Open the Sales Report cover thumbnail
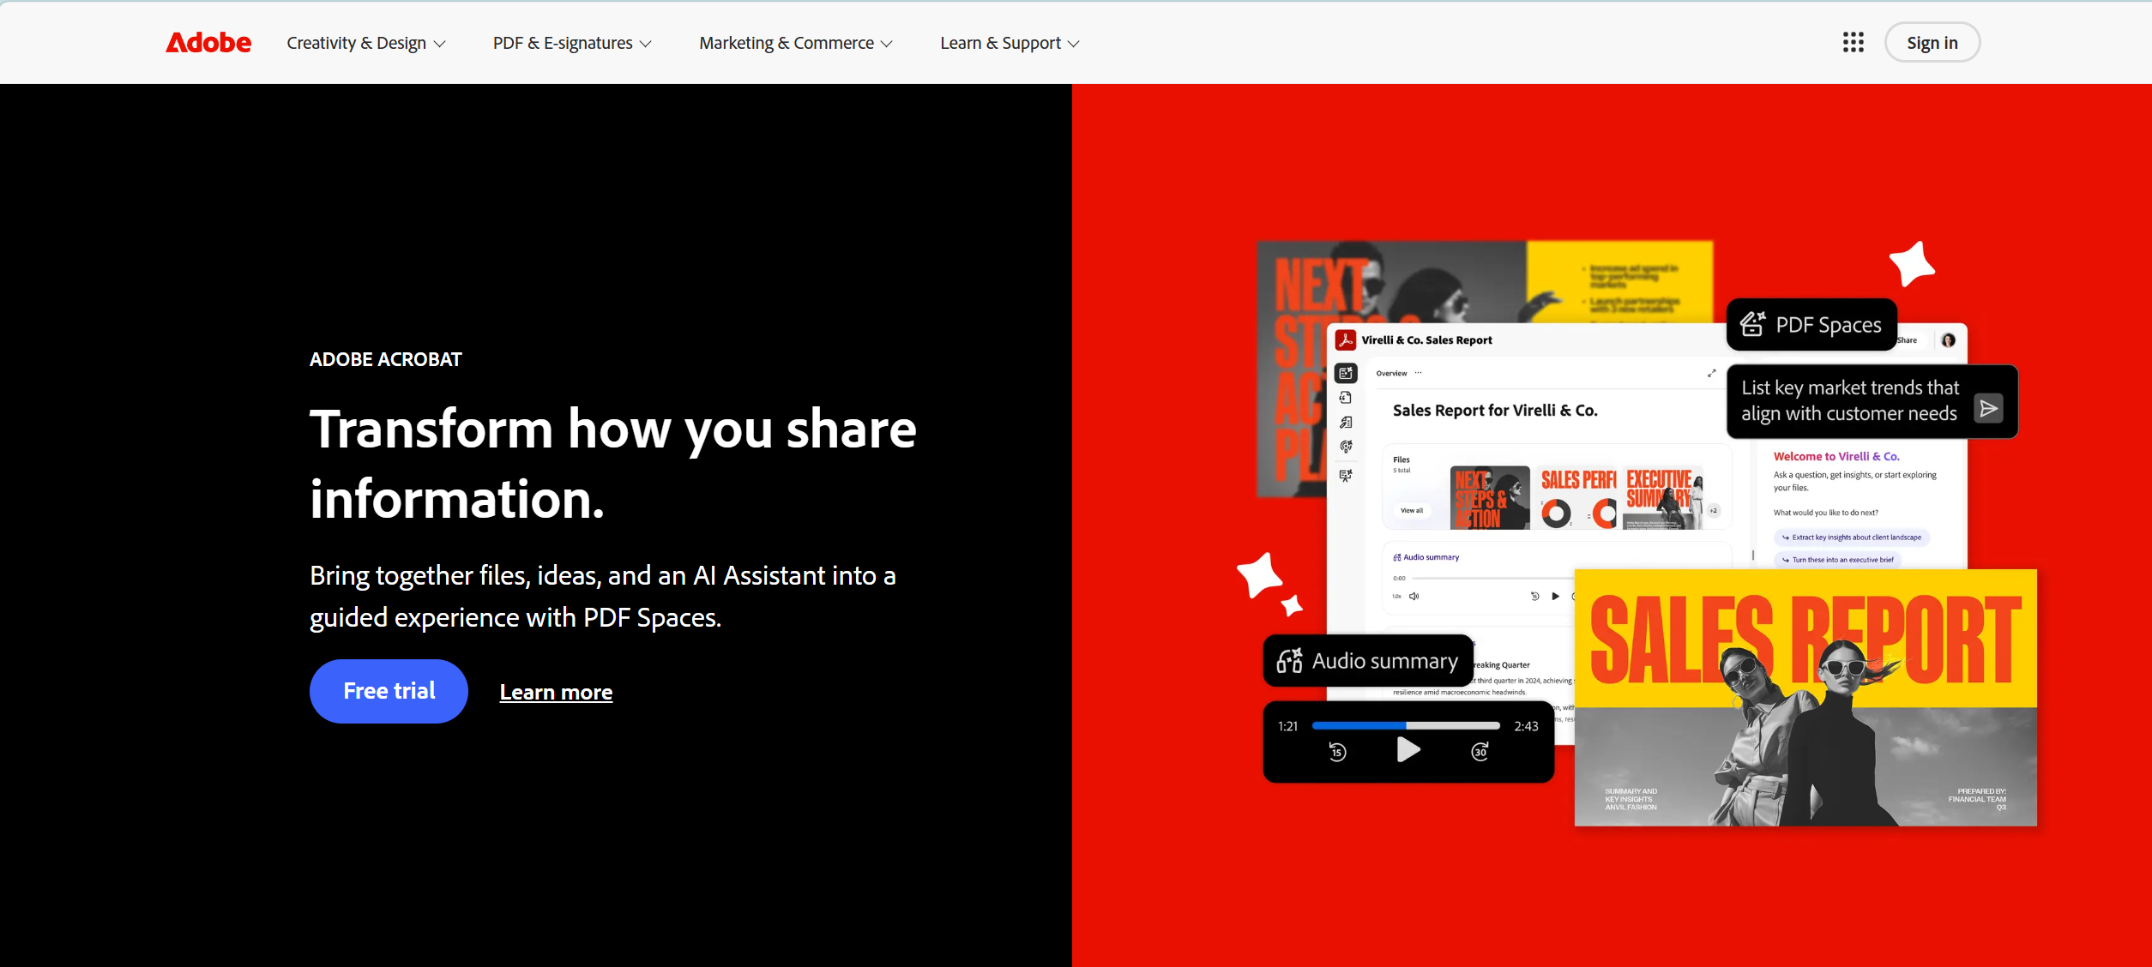Image resolution: width=2152 pixels, height=967 pixels. (1805, 697)
